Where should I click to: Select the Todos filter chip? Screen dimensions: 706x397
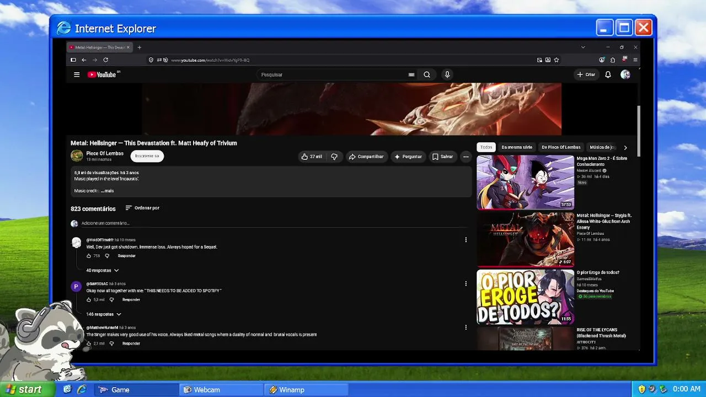click(x=486, y=147)
